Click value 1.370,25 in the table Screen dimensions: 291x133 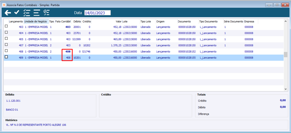point(116,45)
